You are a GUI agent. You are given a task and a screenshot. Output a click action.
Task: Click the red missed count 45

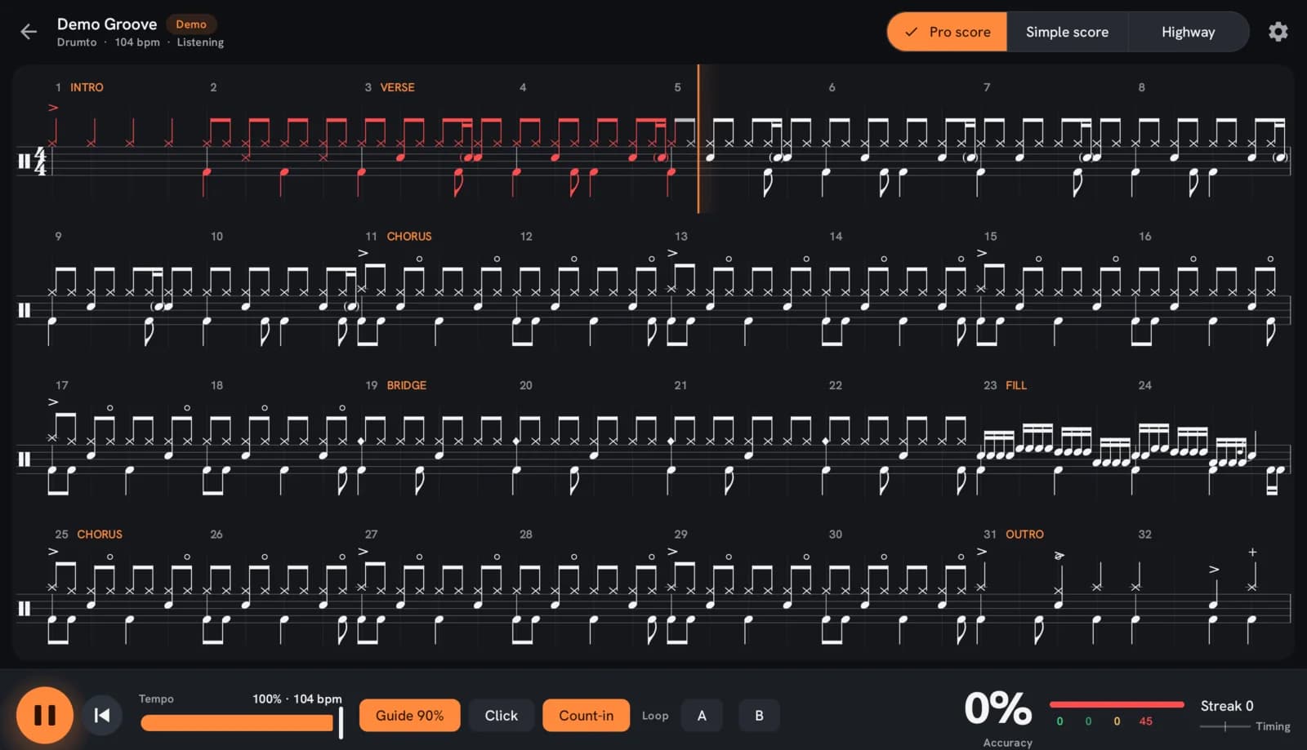click(1145, 721)
